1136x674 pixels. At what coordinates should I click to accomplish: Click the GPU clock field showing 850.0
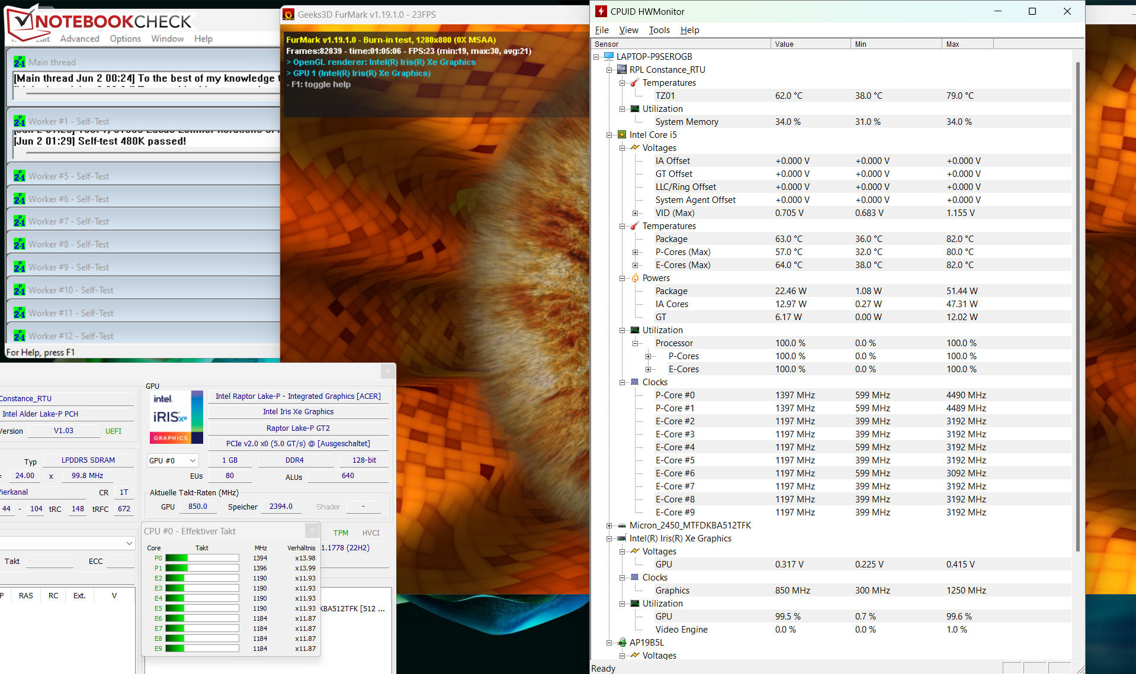click(x=198, y=507)
